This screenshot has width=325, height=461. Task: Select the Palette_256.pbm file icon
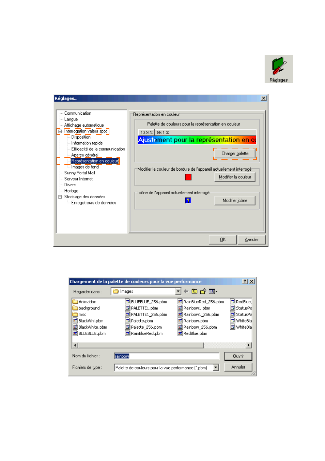pos(128,327)
